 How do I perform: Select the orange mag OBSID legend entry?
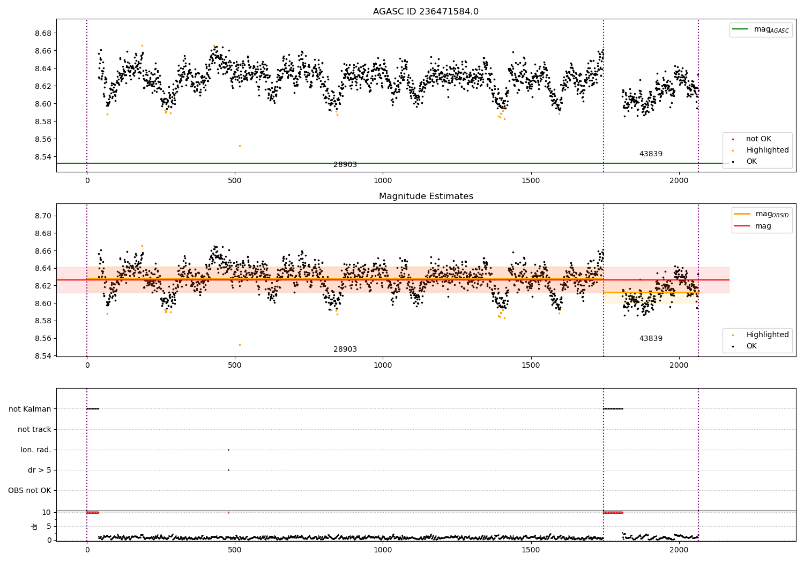pos(761,214)
